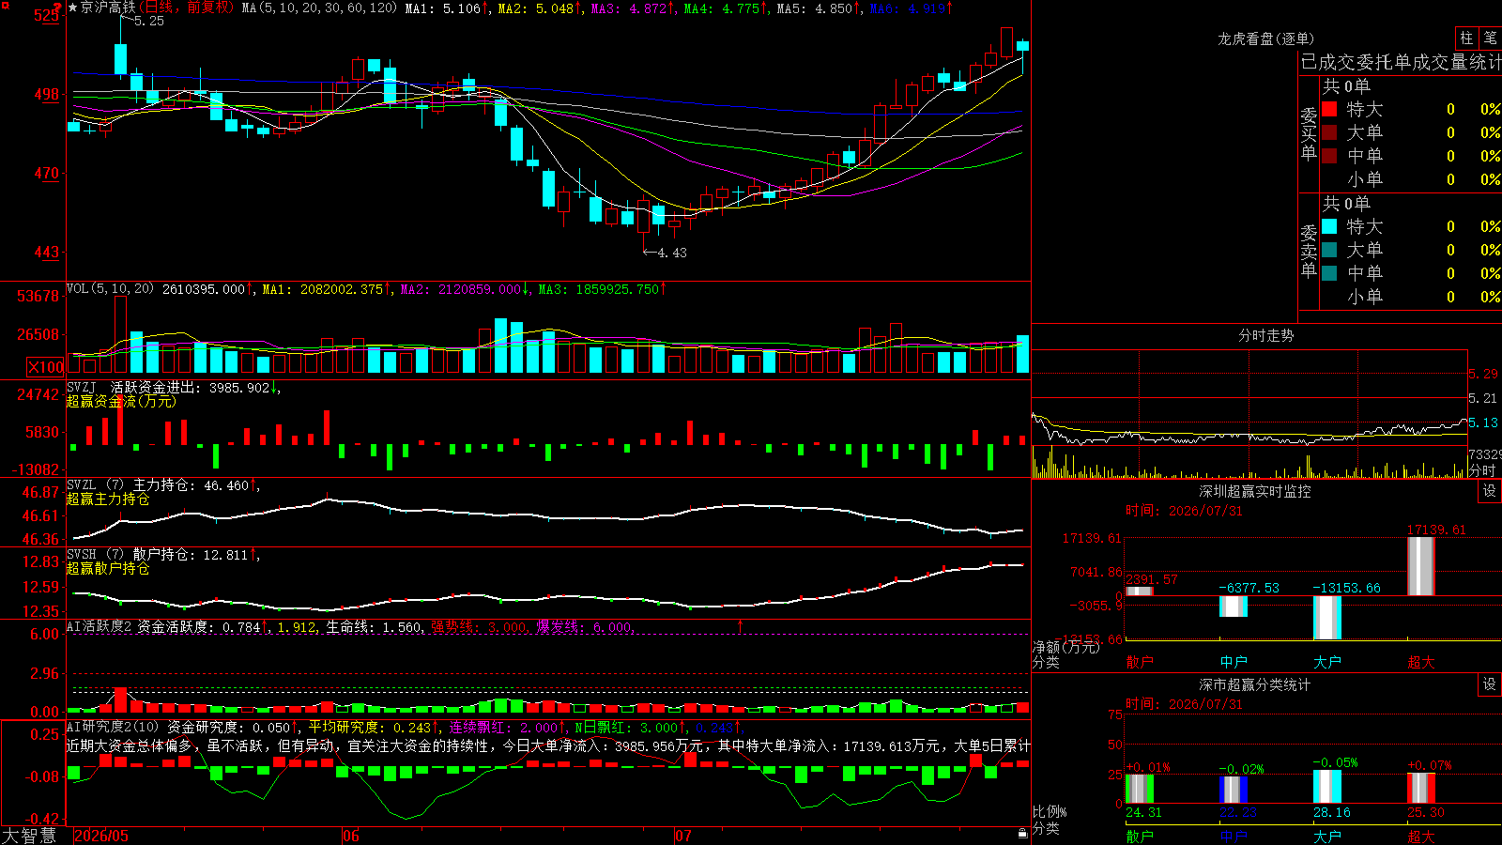Click the 散户 ratio bar labeled 24.31
Viewport: 1502px width, 845px height.
pyautogui.click(x=1140, y=789)
